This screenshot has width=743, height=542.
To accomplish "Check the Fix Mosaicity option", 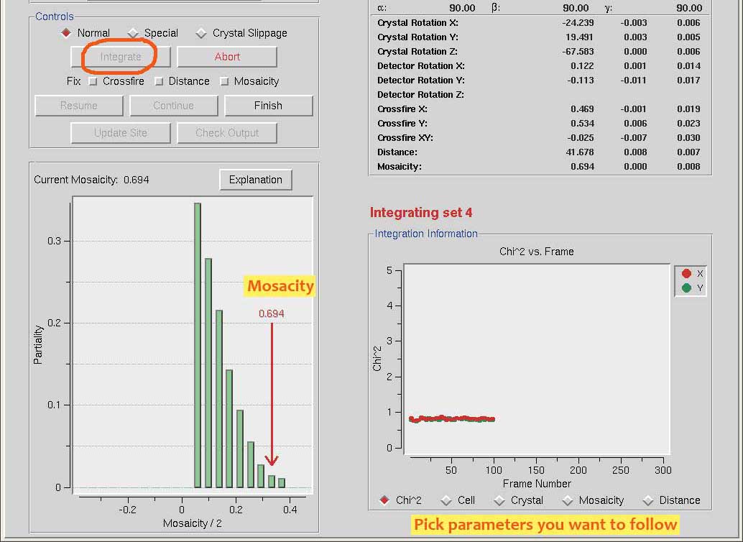I will [224, 82].
